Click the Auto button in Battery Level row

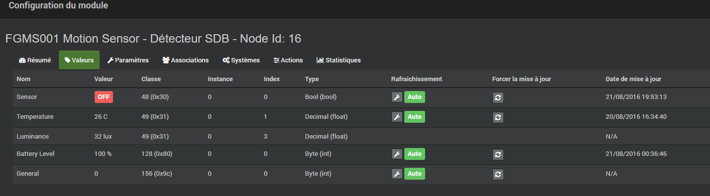click(415, 154)
